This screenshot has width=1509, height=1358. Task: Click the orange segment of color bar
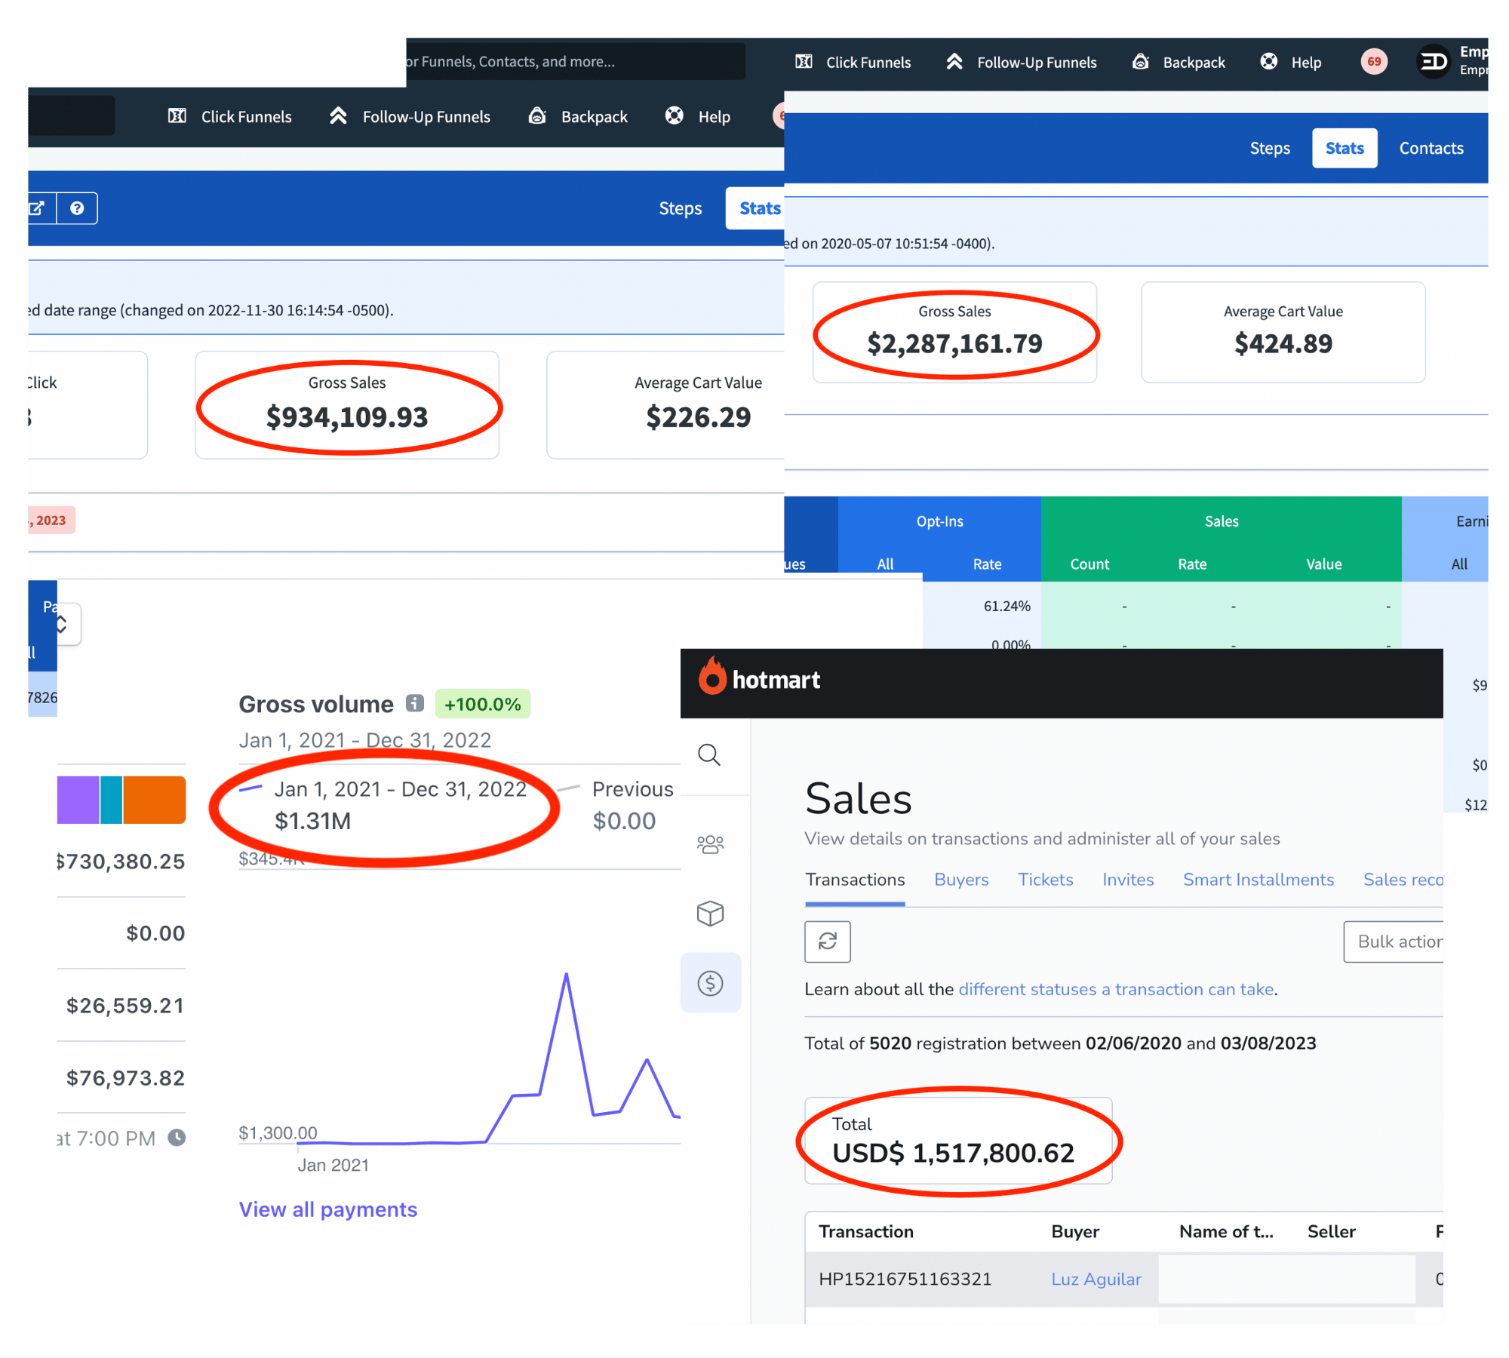[154, 800]
